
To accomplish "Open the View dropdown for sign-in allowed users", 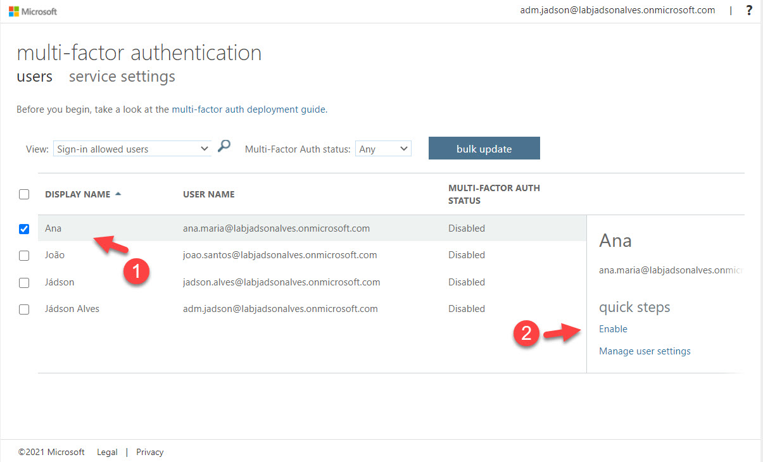I will (x=132, y=149).
